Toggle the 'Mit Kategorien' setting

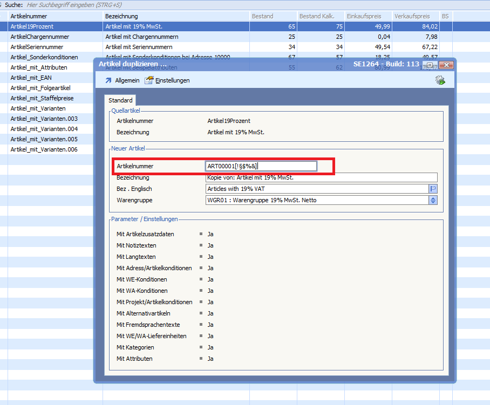[x=210, y=347]
